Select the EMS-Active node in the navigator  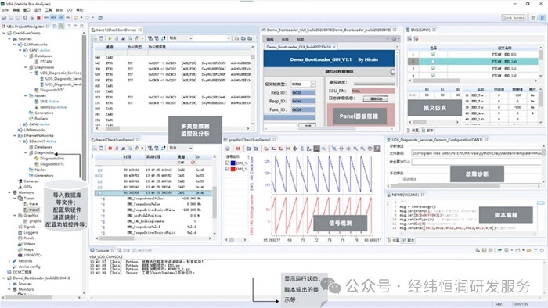tap(49, 102)
